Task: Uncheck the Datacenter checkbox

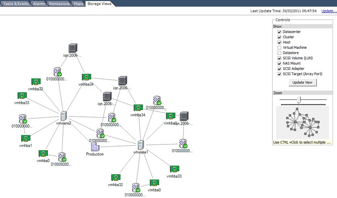Action: [279, 32]
